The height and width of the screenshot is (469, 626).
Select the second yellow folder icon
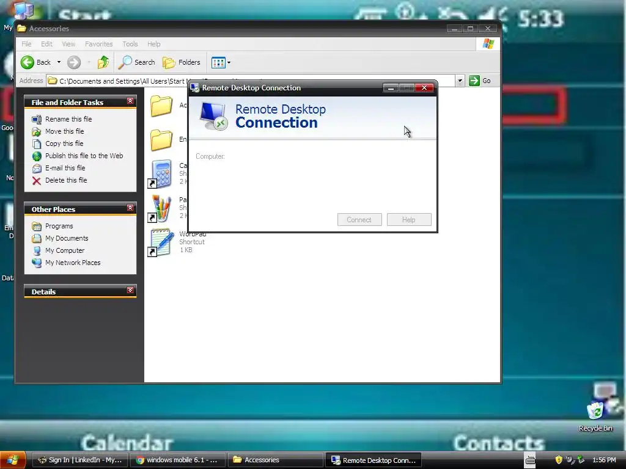(x=161, y=140)
